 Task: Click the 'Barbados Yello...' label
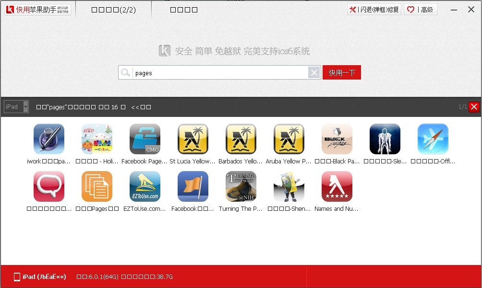click(241, 161)
